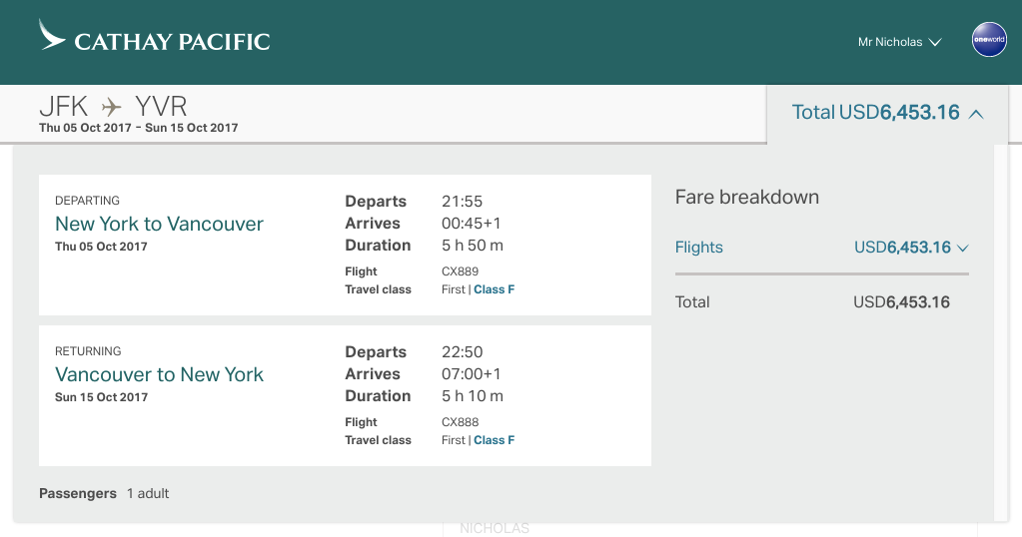
Task: Click the scrollbar on the panel's right edge
Action: click(x=1001, y=329)
